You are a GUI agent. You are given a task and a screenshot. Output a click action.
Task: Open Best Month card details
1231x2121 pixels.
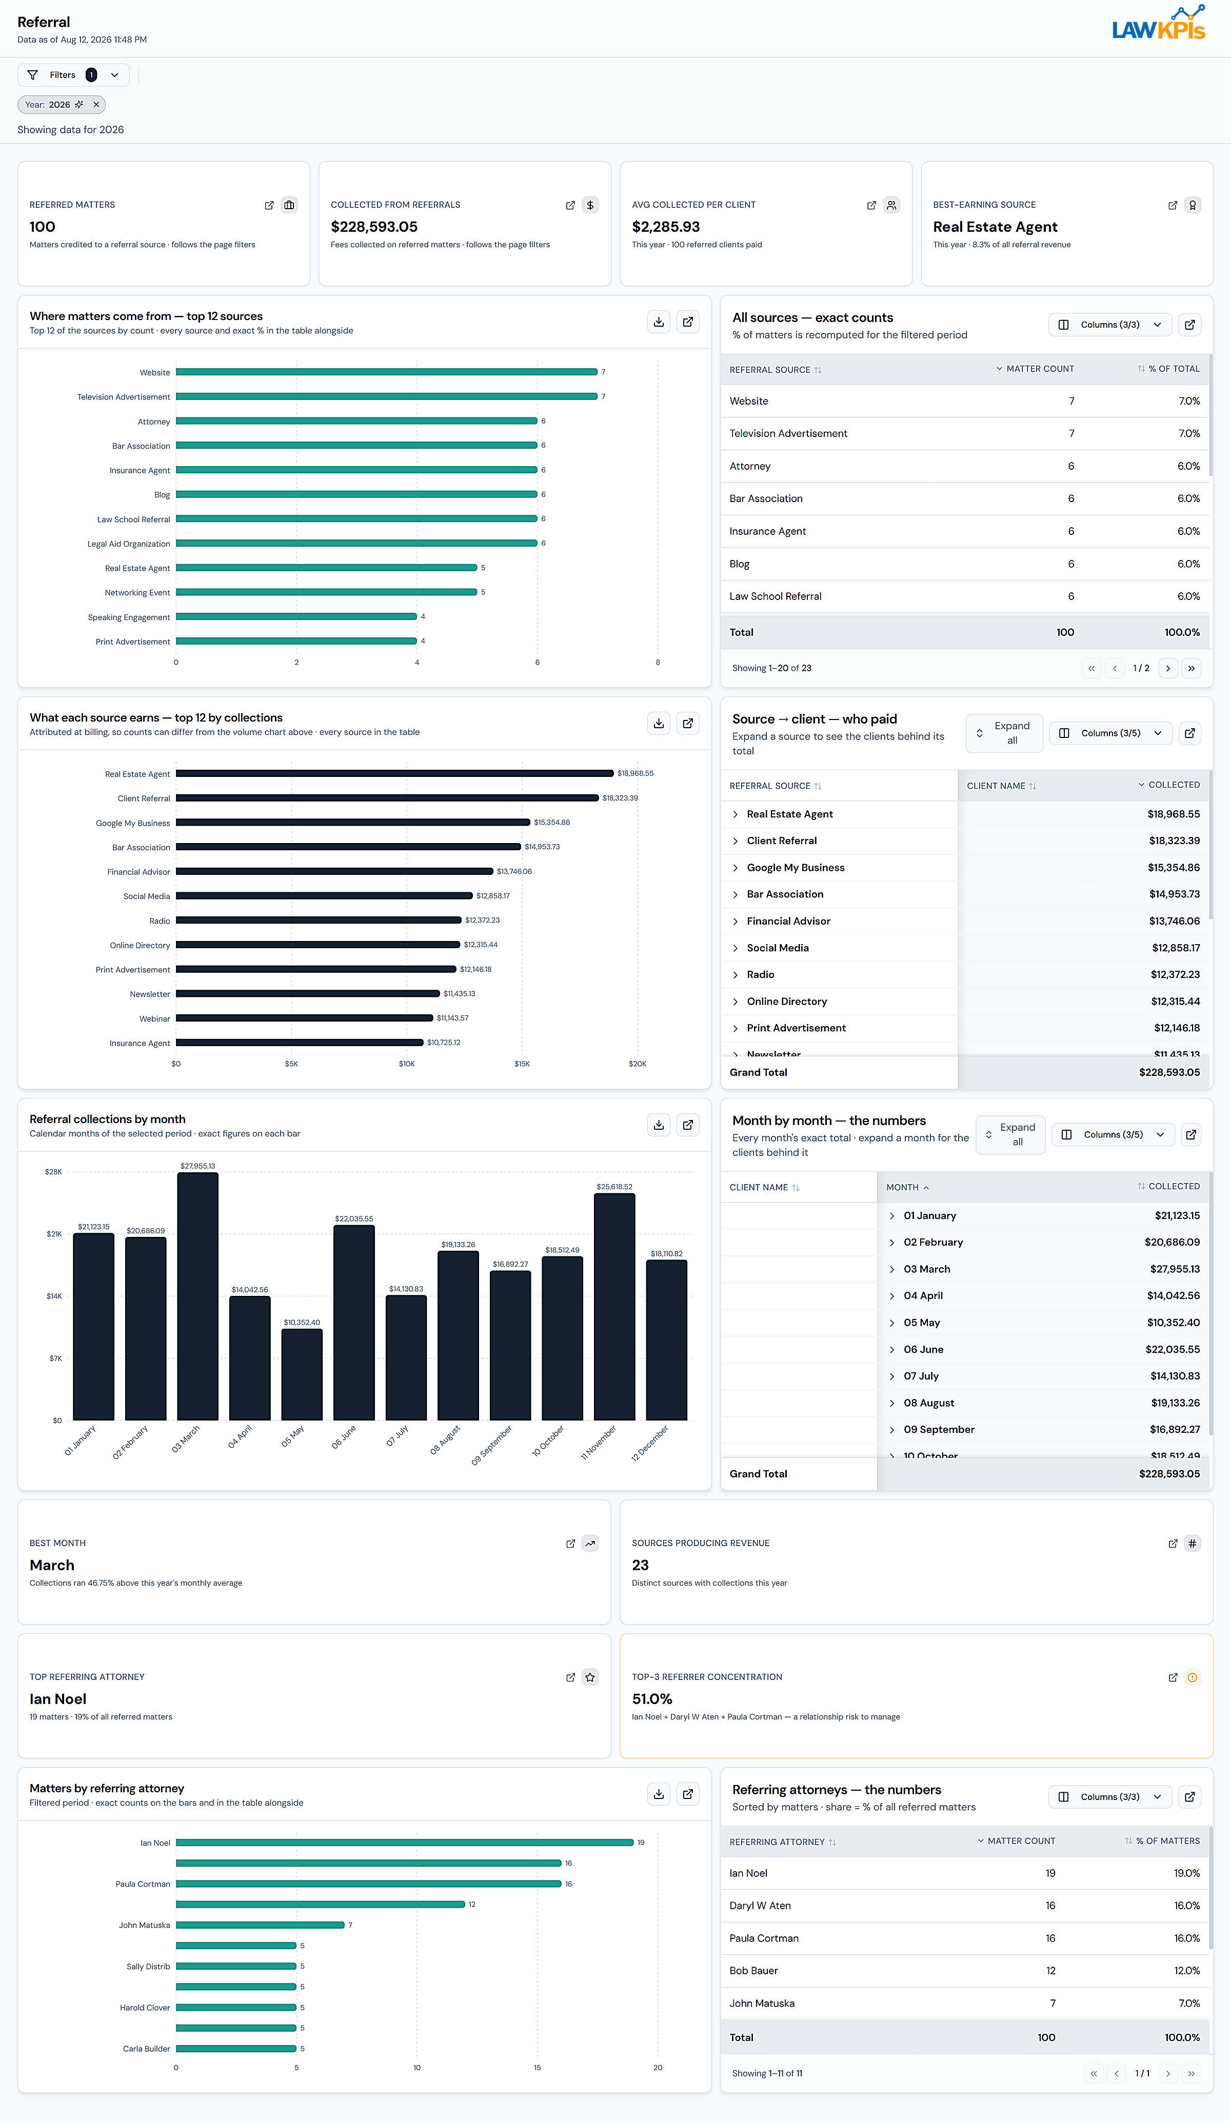570,1544
